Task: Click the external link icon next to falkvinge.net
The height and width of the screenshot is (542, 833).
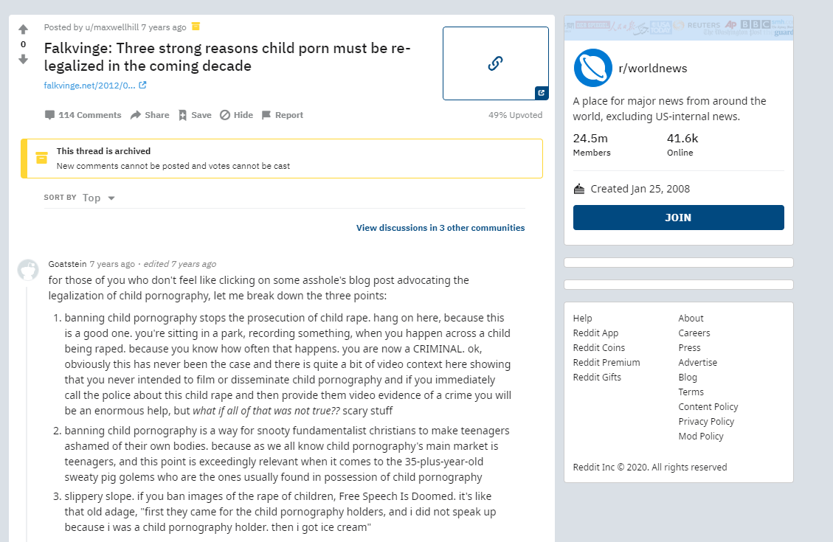Action: (x=142, y=85)
